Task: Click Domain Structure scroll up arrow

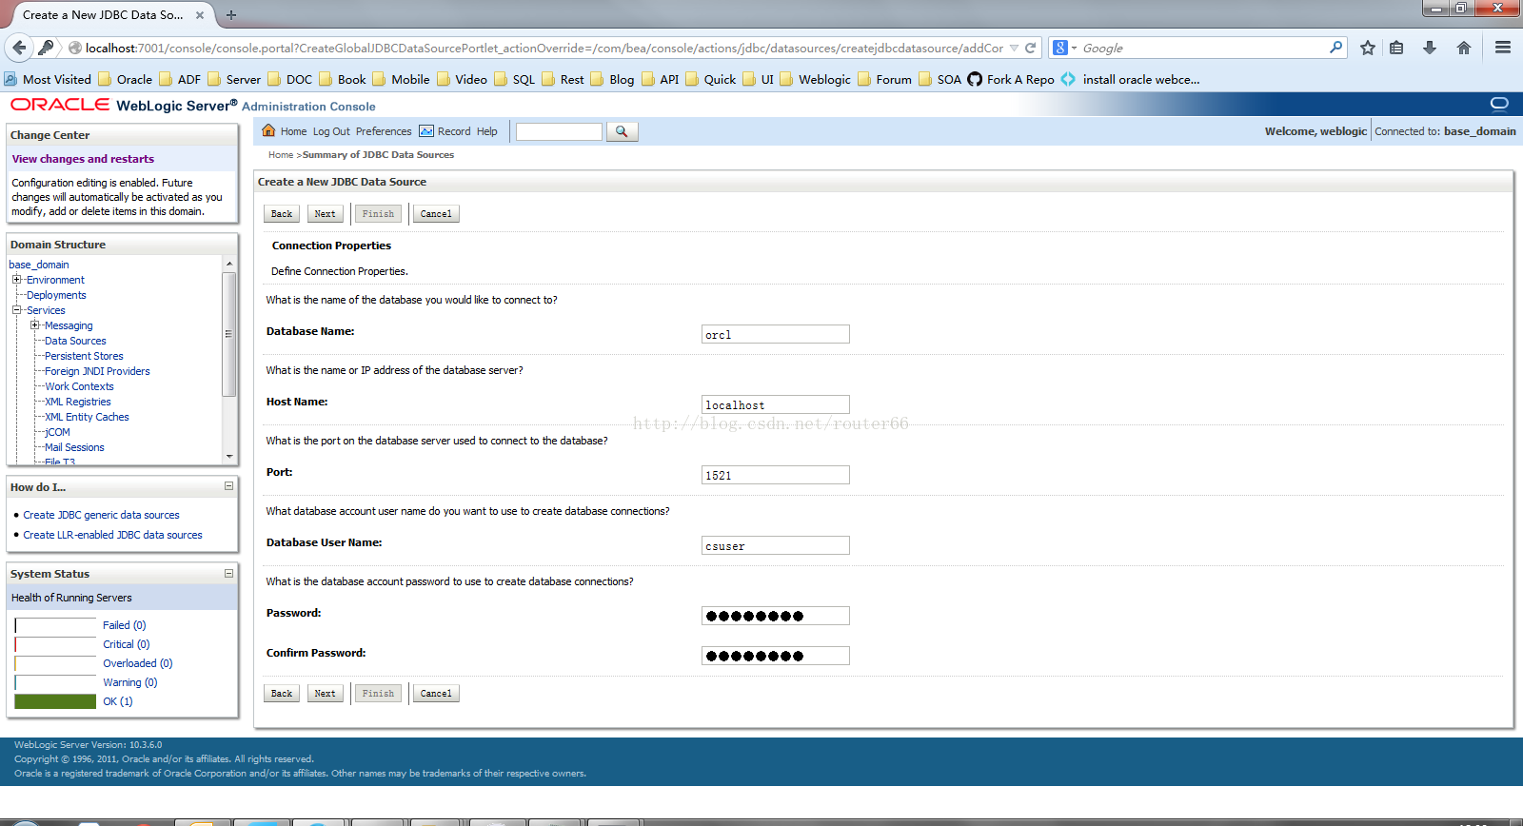Action: coord(228,264)
